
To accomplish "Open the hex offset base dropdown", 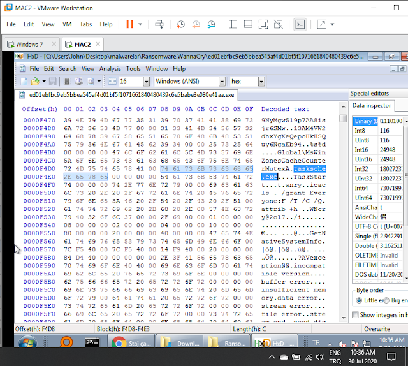I will [x=261, y=82].
